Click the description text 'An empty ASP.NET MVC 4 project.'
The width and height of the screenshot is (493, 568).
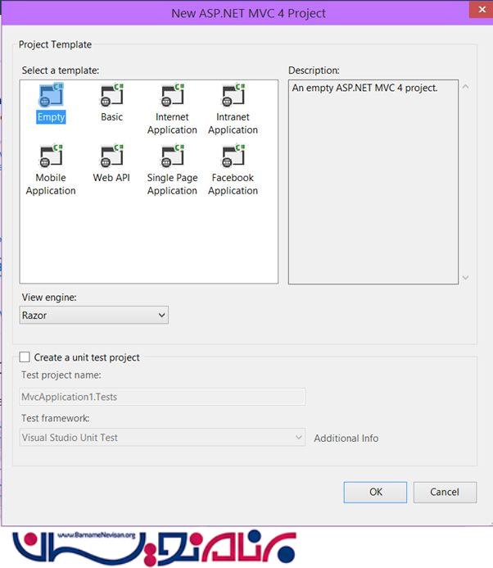coord(365,88)
